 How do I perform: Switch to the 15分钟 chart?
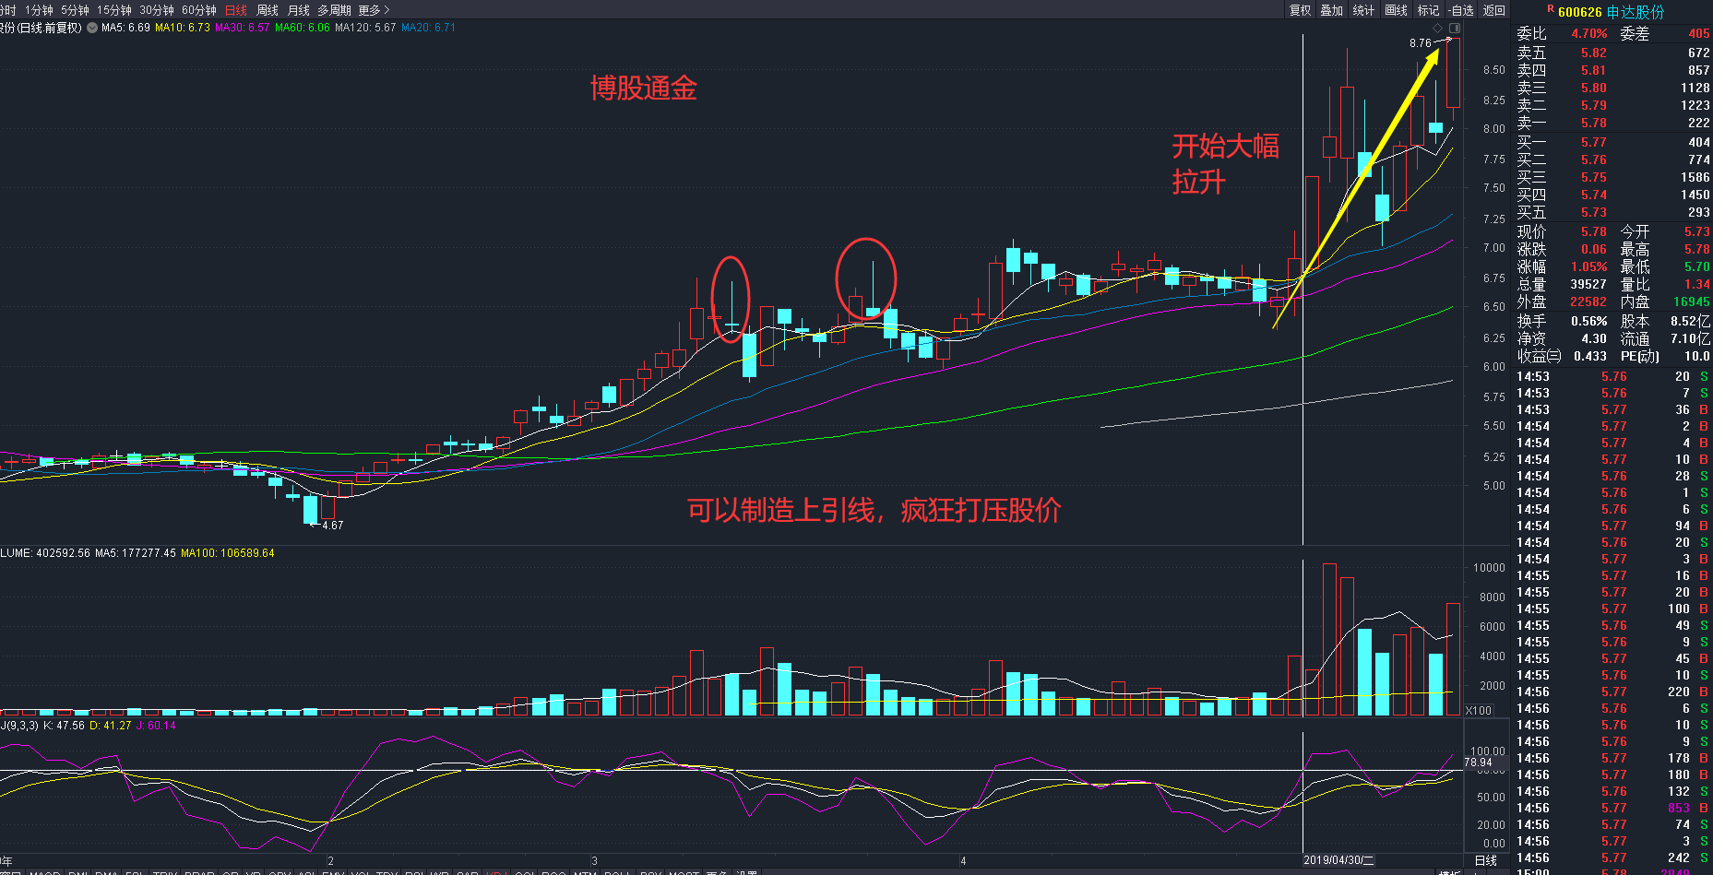tap(114, 10)
